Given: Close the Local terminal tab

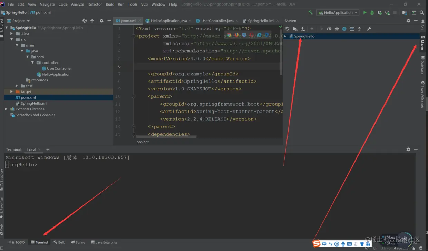Looking at the screenshot, I should tap(40, 150).
